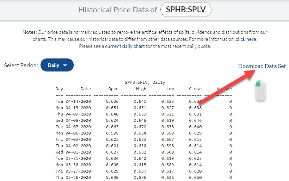Select the 04-14-2020 date cell
Viewport: 289px width, 181px height.
coord(78,102)
